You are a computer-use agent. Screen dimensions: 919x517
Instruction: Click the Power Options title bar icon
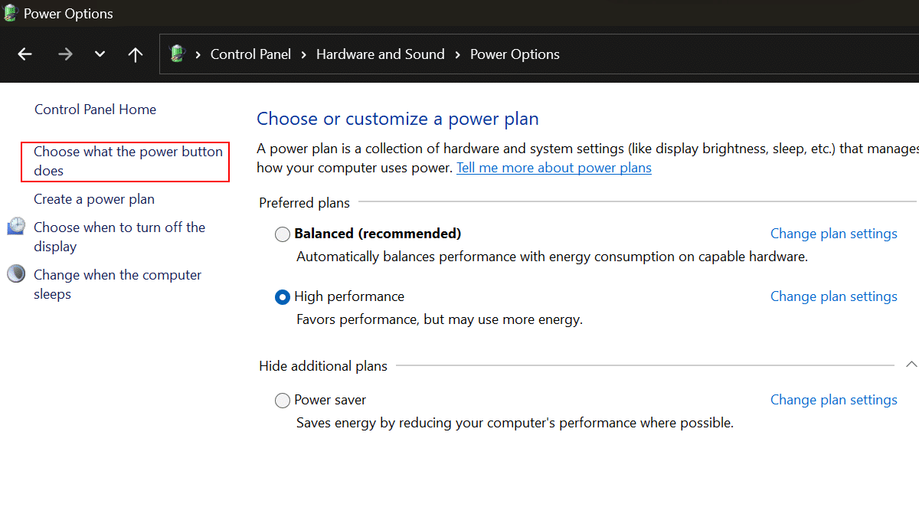coord(11,13)
